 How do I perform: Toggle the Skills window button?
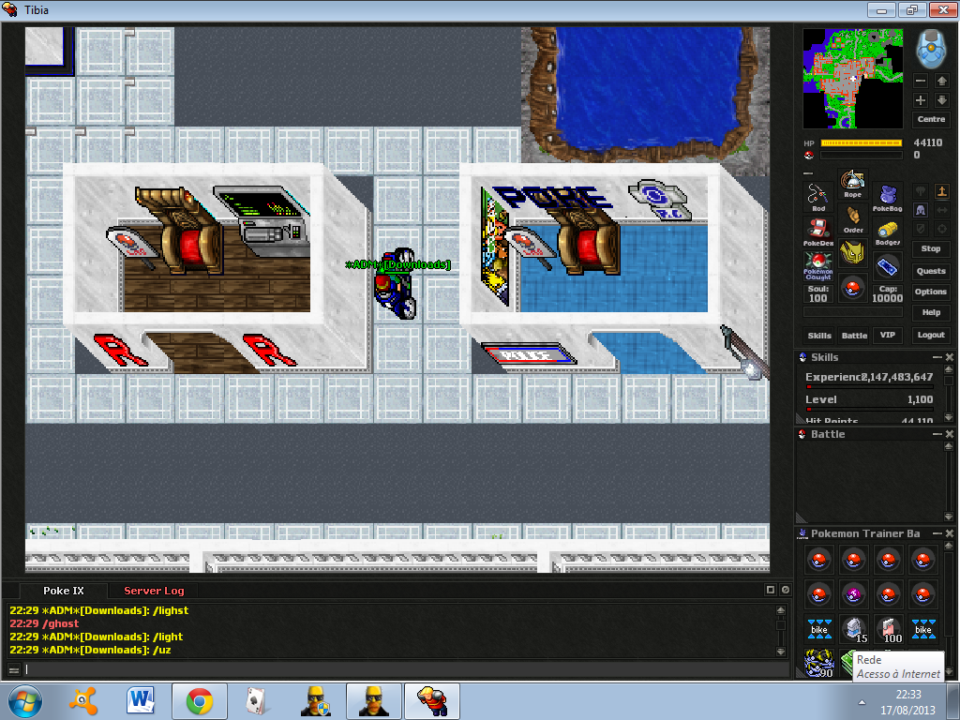click(x=819, y=335)
